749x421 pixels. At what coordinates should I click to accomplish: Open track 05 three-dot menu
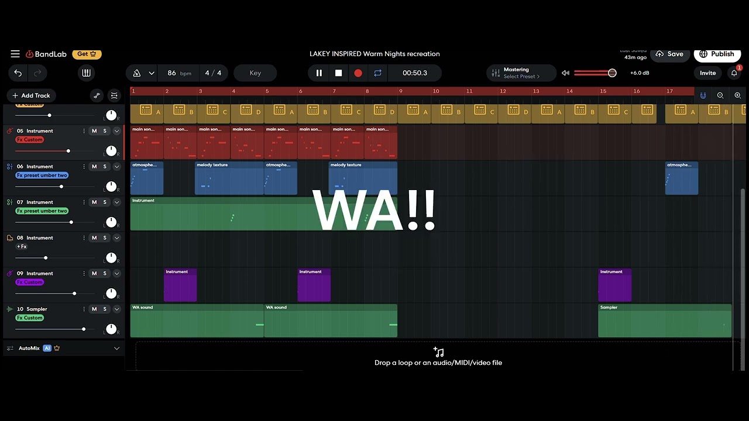pos(84,131)
